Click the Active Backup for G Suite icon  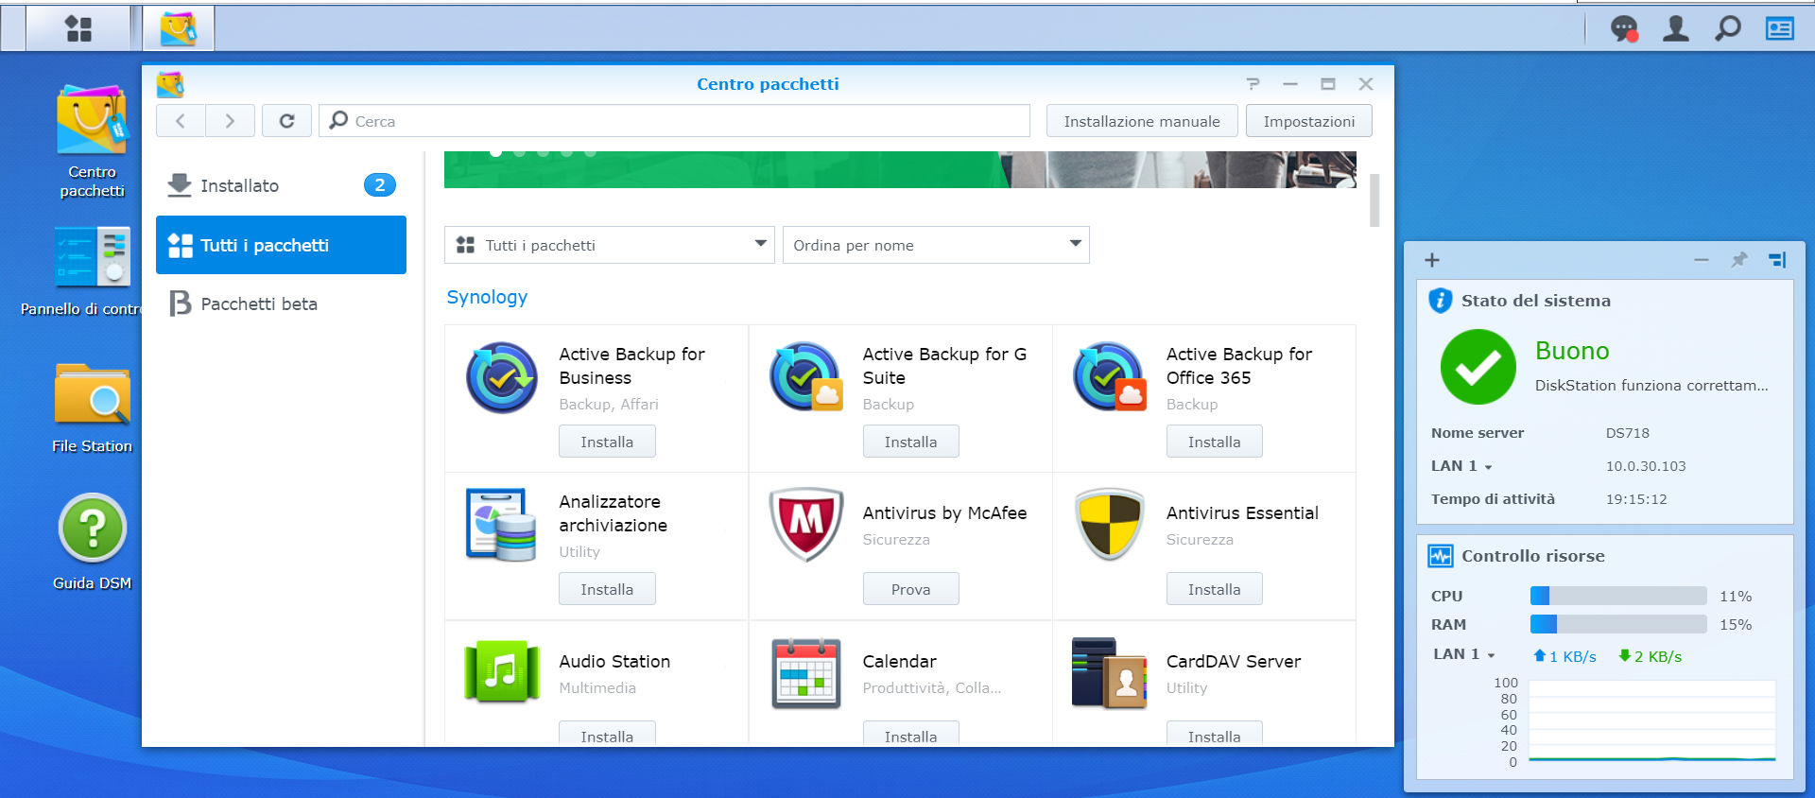click(x=805, y=377)
